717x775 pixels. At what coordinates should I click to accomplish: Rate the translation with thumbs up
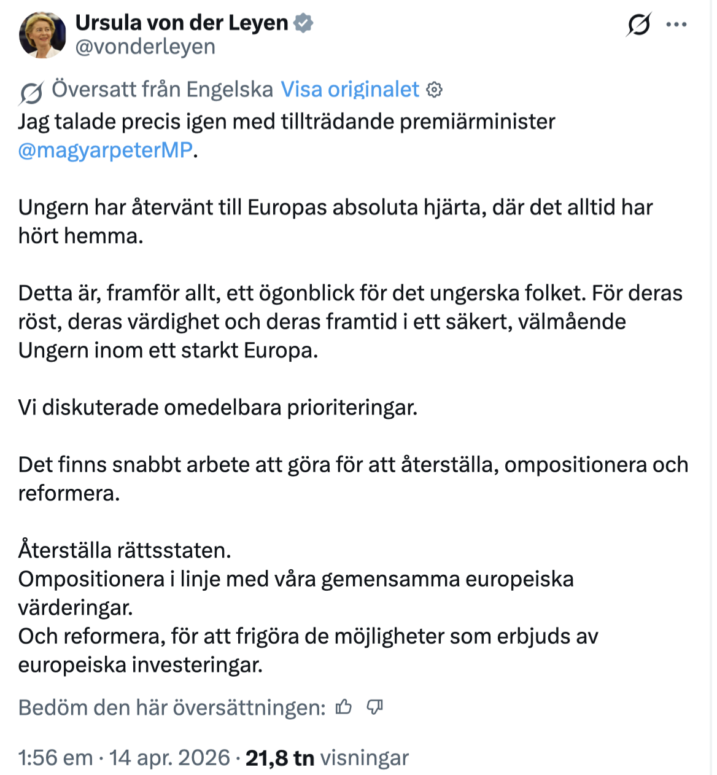coord(344,707)
